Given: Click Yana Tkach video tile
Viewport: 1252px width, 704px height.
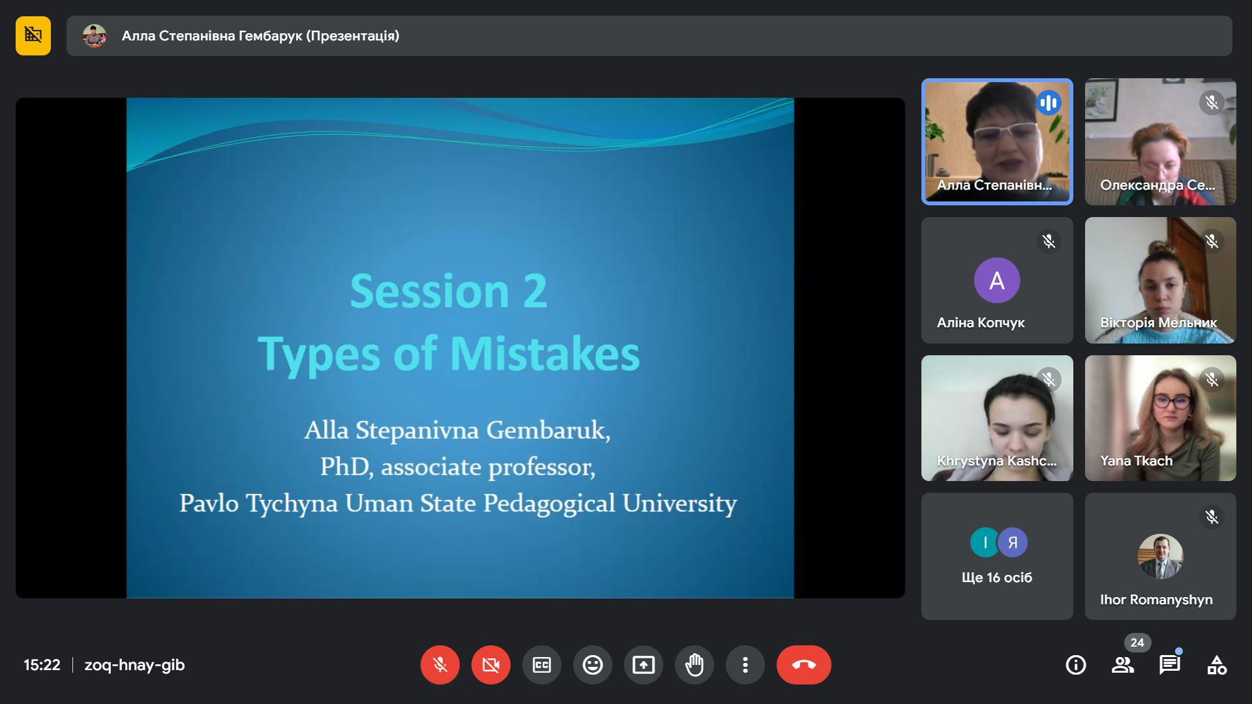Looking at the screenshot, I should coord(1160,418).
